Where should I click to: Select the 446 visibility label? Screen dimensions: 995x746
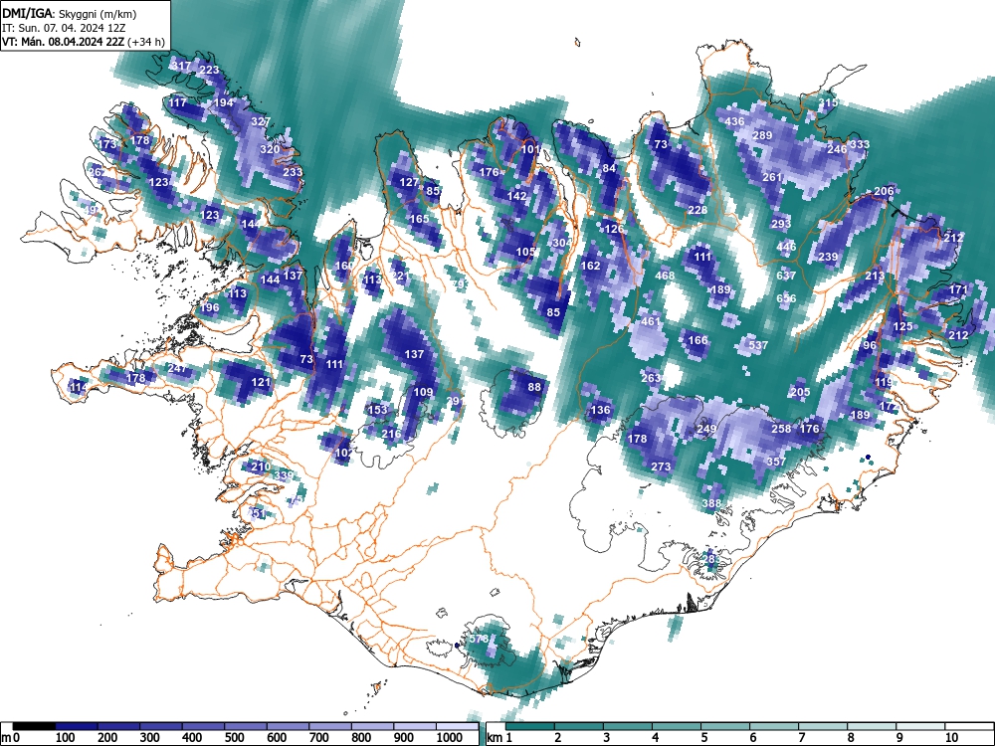786,248
